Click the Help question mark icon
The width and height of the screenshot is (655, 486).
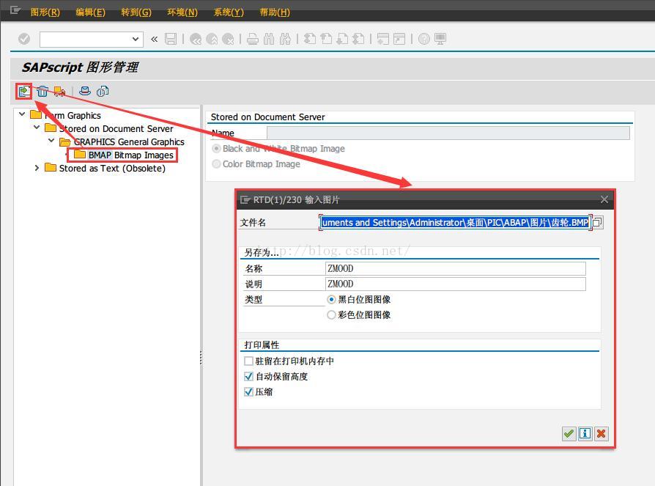(424, 39)
